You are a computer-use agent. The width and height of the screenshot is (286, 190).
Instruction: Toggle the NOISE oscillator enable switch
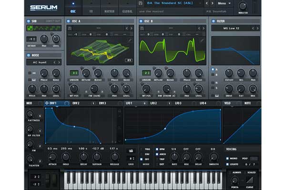(29, 55)
